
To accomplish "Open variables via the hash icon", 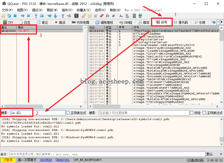I will 114,16.
